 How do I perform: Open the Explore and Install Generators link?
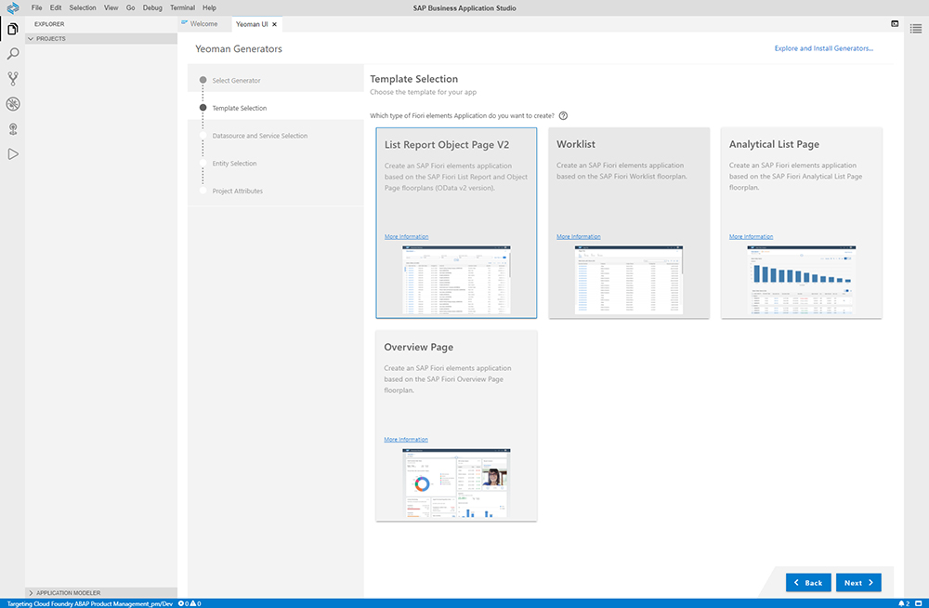(822, 47)
